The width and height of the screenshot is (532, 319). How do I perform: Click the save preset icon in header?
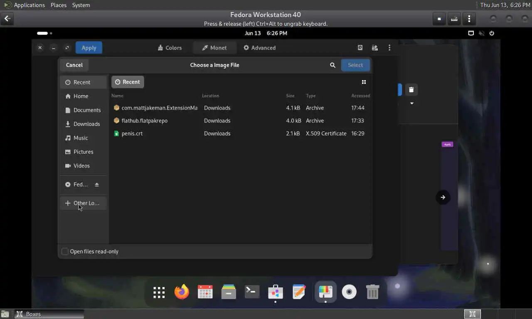point(360,48)
